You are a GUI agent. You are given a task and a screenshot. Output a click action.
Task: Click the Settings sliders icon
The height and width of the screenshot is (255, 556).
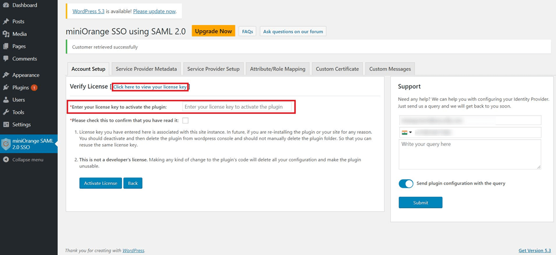pyautogui.click(x=6, y=125)
